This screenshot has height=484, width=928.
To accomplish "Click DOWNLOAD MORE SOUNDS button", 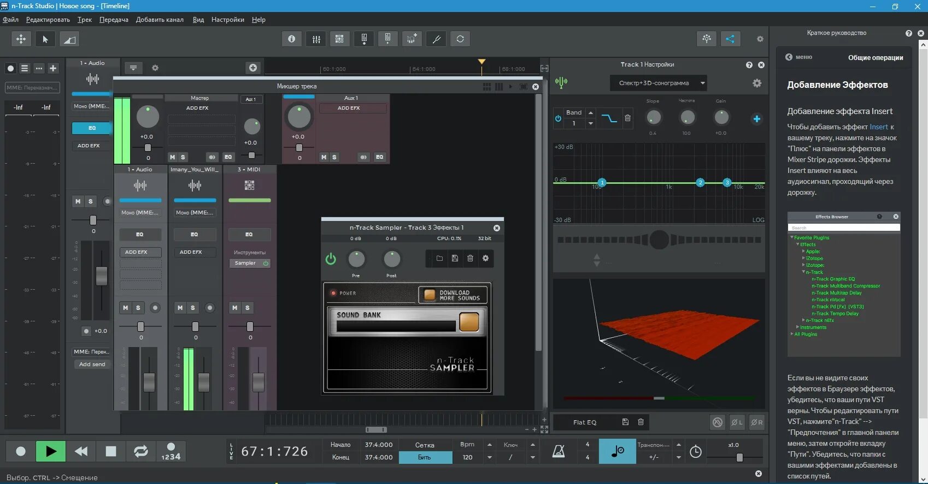I will click(x=453, y=295).
